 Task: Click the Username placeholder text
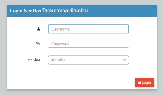pyautogui.click(x=61, y=29)
